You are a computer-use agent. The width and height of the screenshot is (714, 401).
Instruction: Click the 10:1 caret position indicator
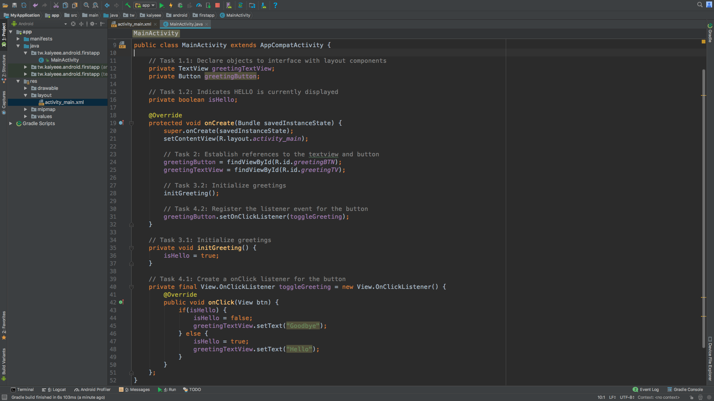tap(601, 397)
